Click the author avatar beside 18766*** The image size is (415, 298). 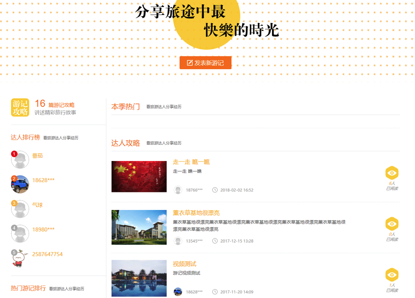pos(178,190)
